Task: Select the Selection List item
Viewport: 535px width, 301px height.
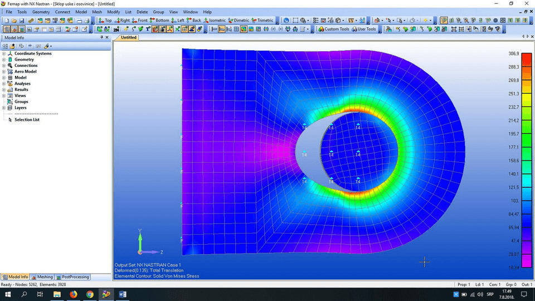Action: 27,120
